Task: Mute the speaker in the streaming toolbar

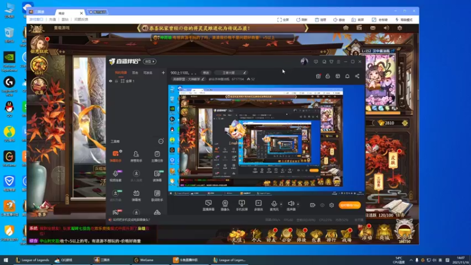Action: [290, 204]
